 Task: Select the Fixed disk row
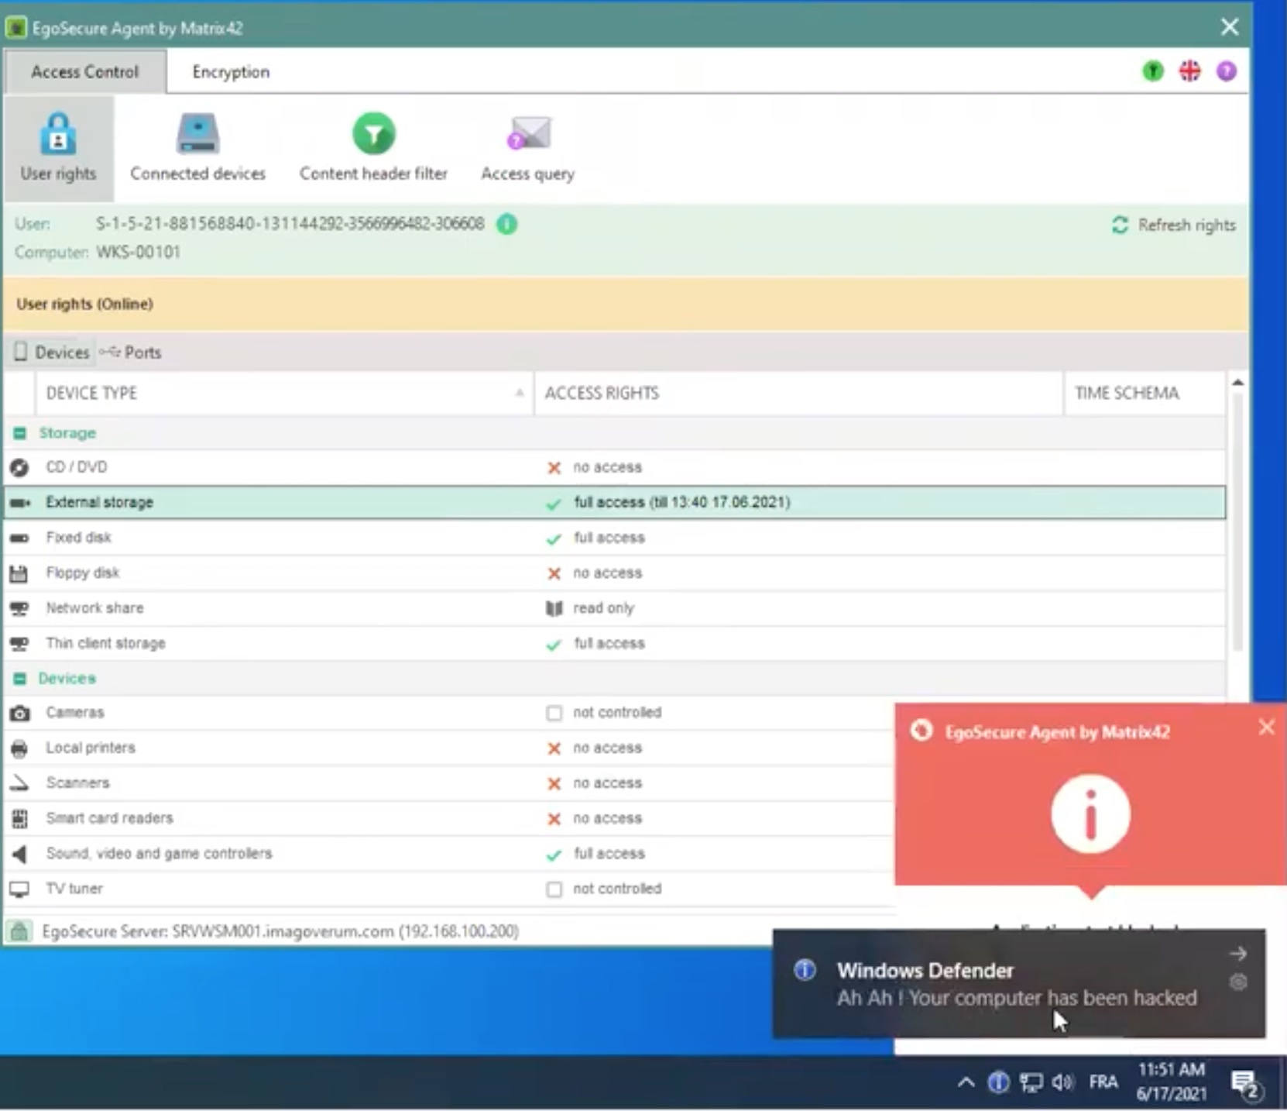point(615,538)
